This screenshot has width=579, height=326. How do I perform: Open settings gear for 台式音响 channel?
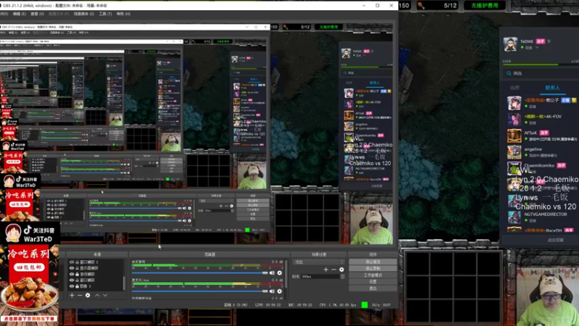(x=279, y=273)
